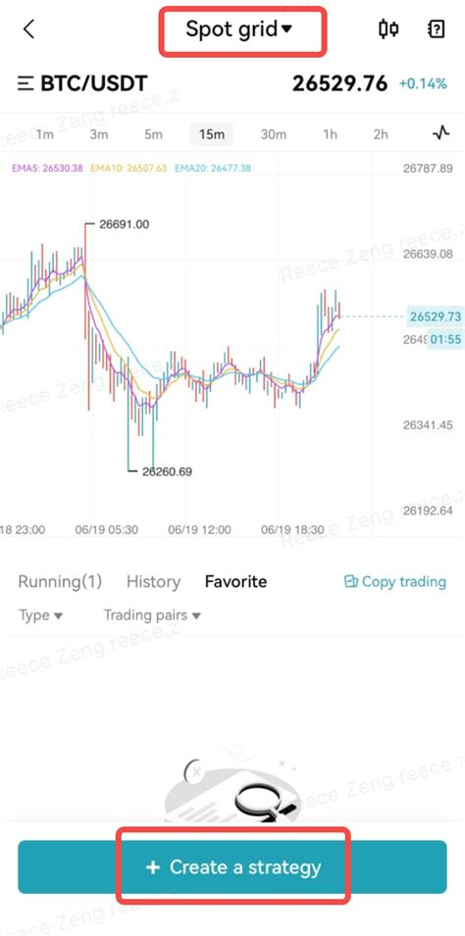Tap the current price label 26529.73
Viewport: 465px width, 936px height.
pyautogui.click(x=436, y=317)
